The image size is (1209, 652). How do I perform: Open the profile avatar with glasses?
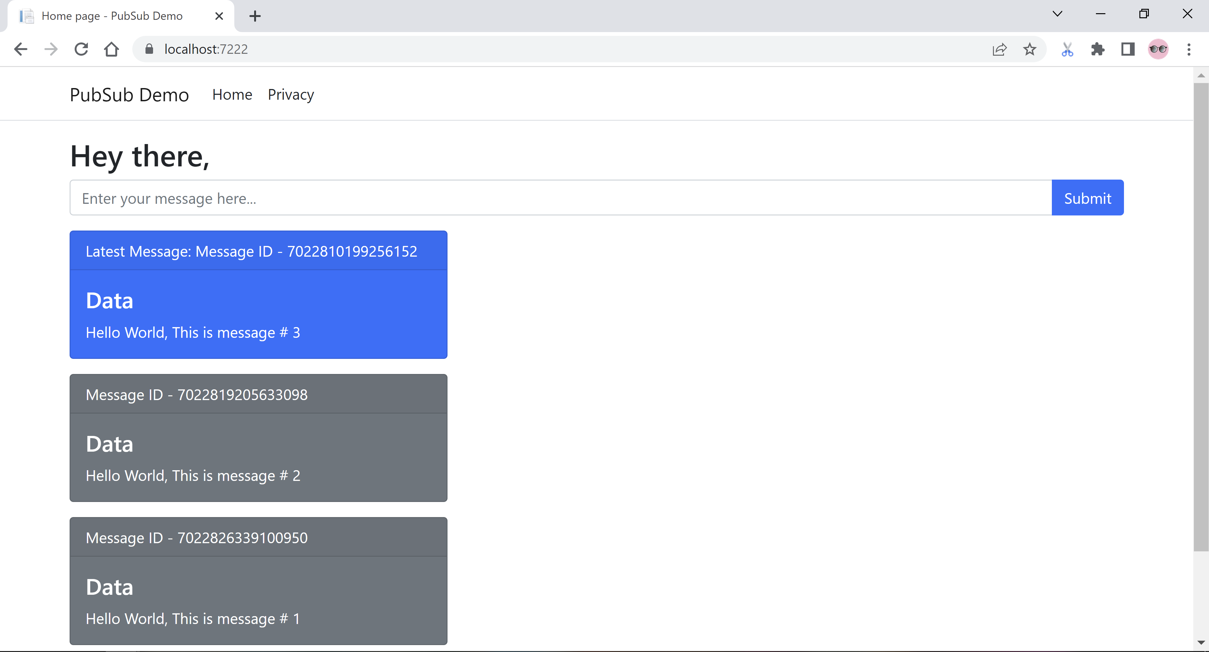[1158, 49]
